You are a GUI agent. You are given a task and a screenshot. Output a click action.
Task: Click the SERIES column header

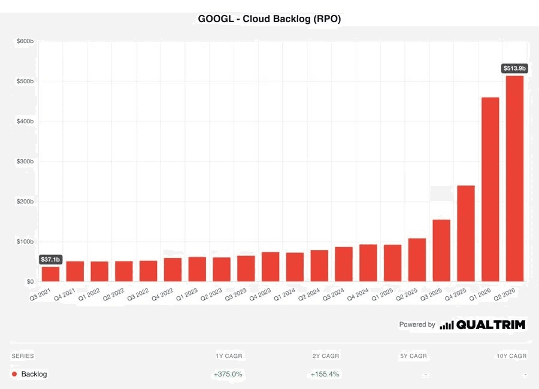point(23,356)
